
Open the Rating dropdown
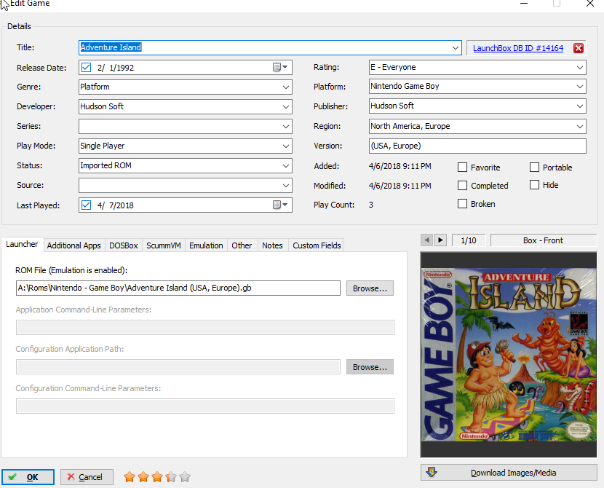(580, 68)
